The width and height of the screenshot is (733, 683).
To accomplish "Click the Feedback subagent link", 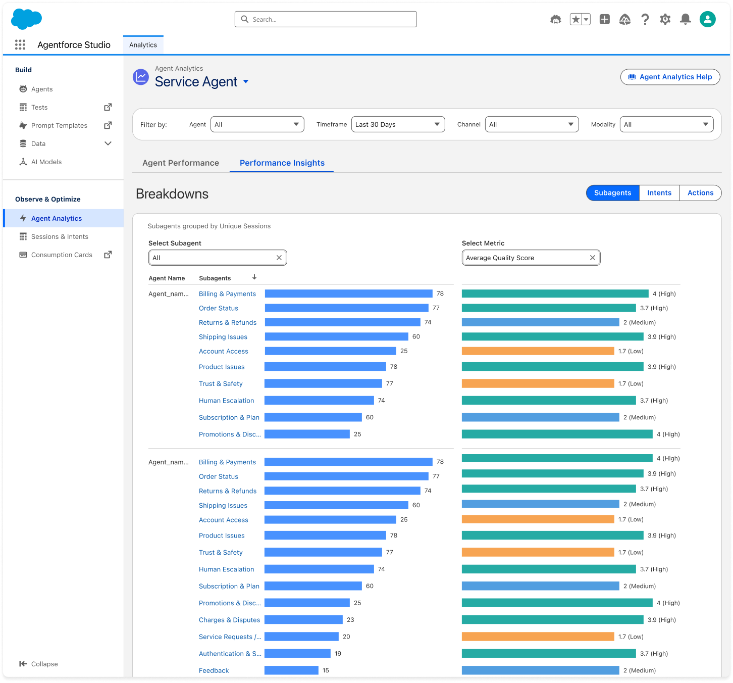I will [x=214, y=670].
